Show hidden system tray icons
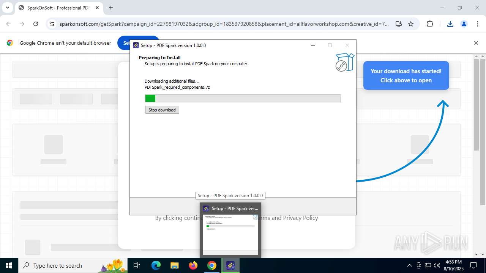 click(x=409, y=265)
